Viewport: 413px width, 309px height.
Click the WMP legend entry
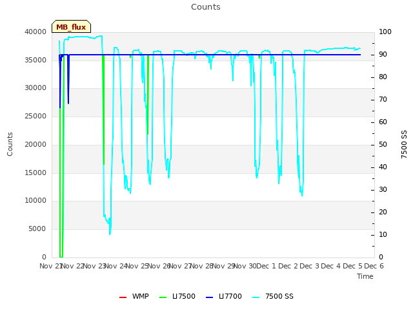tap(134, 296)
